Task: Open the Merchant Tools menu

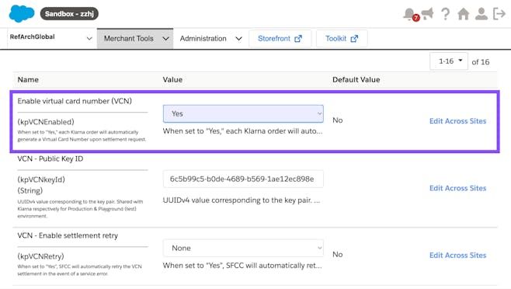Action: pyautogui.click(x=135, y=39)
